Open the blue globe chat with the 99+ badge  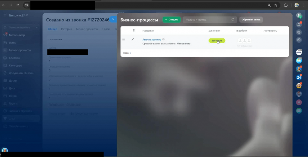coord(299,61)
